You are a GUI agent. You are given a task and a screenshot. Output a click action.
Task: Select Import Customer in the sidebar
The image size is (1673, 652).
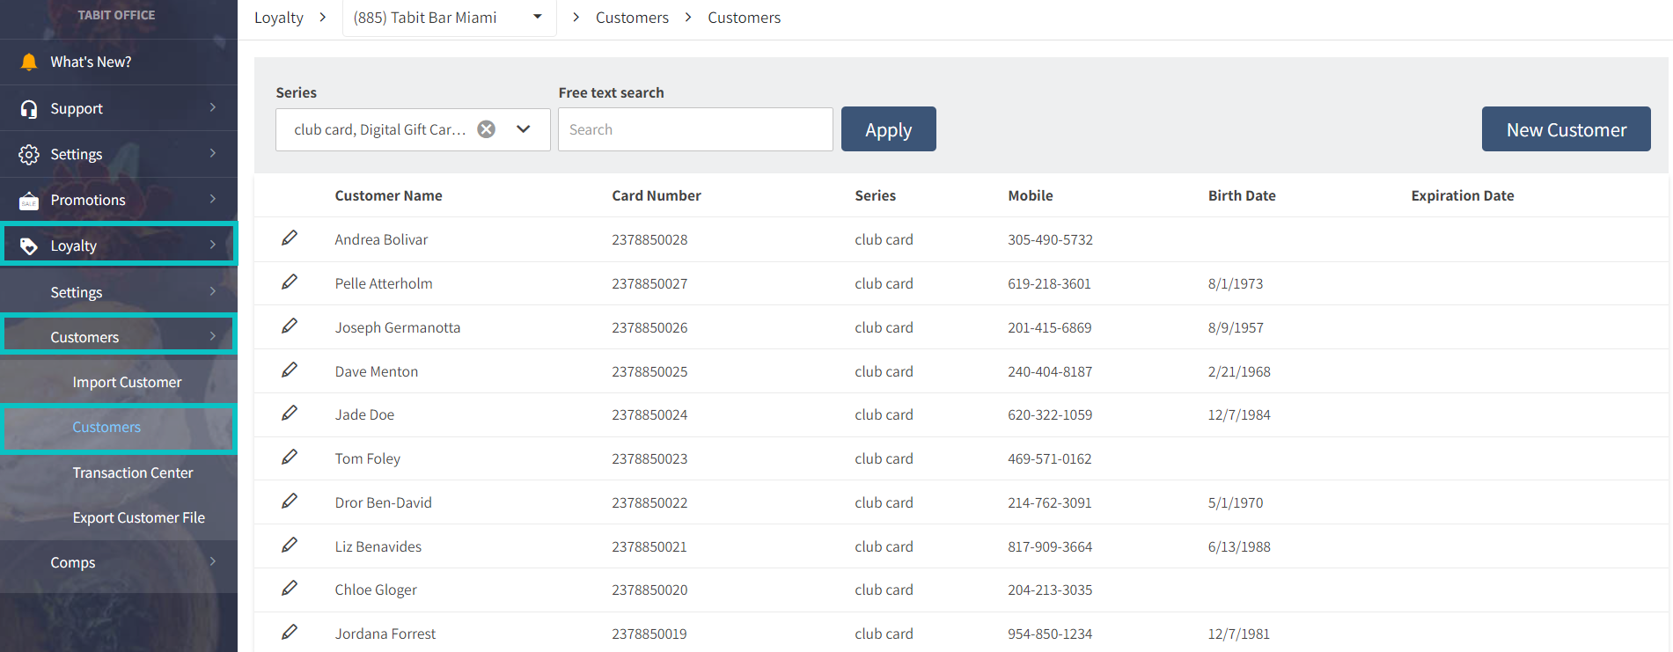pyautogui.click(x=127, y=382)
